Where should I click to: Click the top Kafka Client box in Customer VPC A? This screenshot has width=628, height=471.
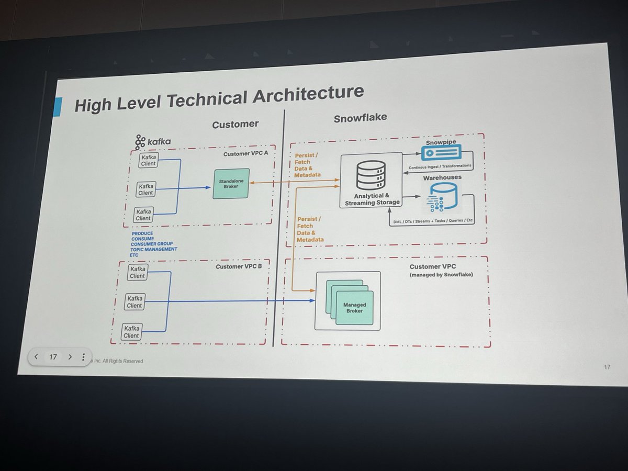148,160
